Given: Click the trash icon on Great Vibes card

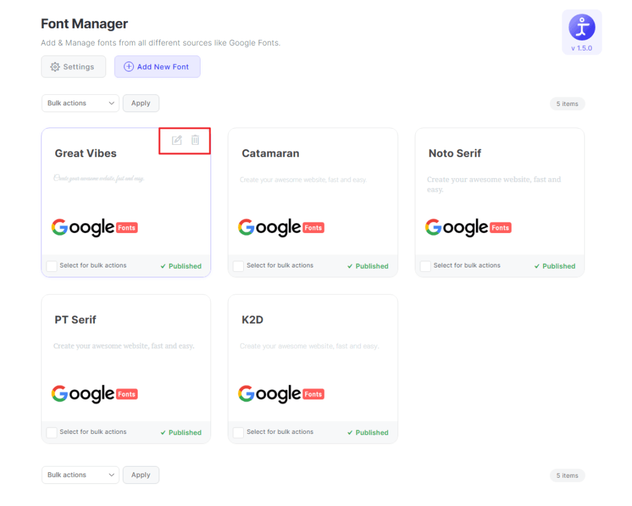Looking at the screenshot, I should point(195,141).
